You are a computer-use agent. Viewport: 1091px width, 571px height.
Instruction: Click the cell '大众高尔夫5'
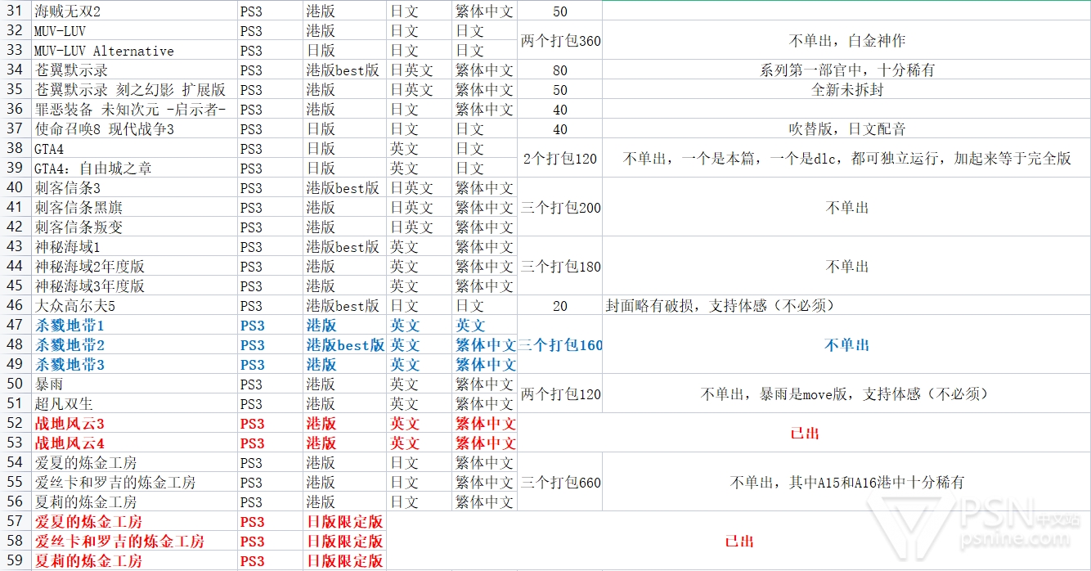(134, 306)
